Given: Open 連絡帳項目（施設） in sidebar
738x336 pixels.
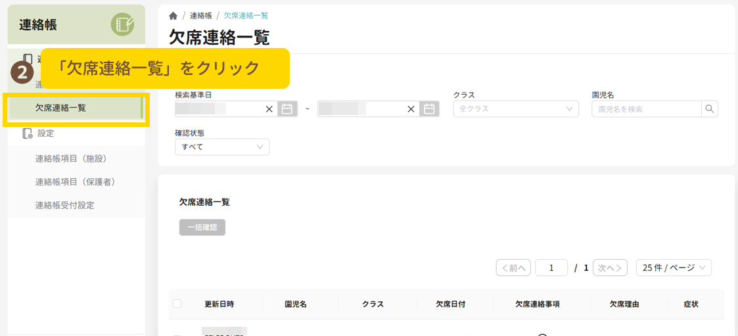Looking at the screenshot, I should point(70,158).
